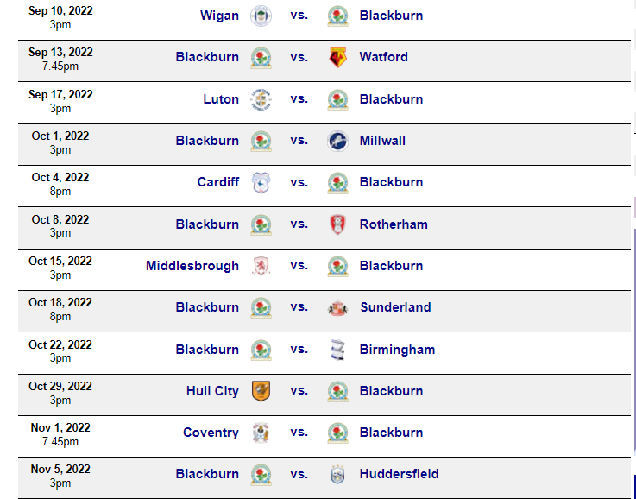Screen dimensions: 636x499
Task: Click the Luton Town crest icon
Action: 261,99
